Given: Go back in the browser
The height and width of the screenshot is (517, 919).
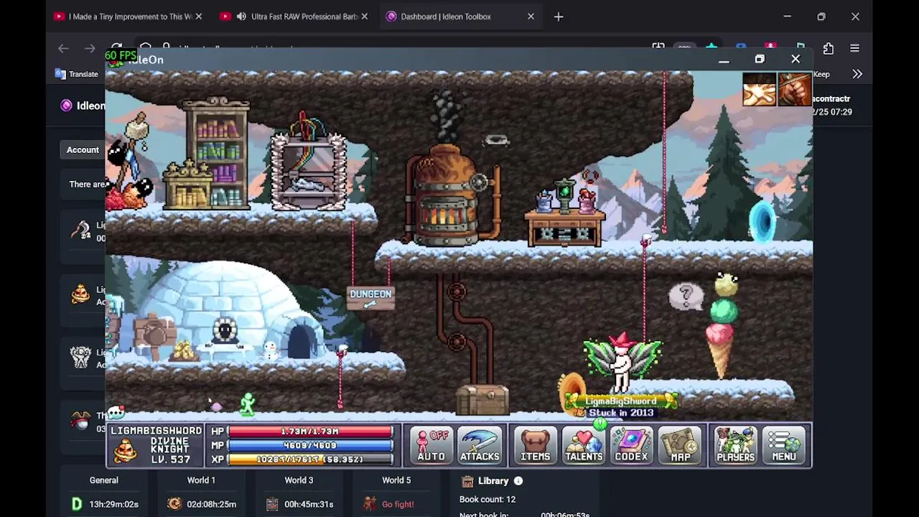Looking at the screenshot, I should (63, 48).
